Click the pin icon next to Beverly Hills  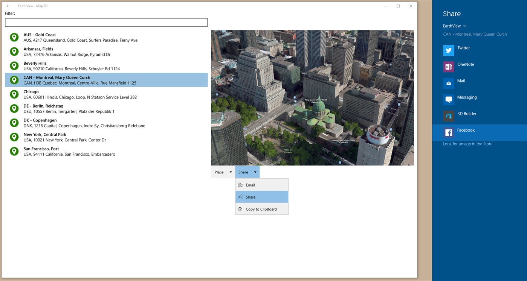click(14, 65)
